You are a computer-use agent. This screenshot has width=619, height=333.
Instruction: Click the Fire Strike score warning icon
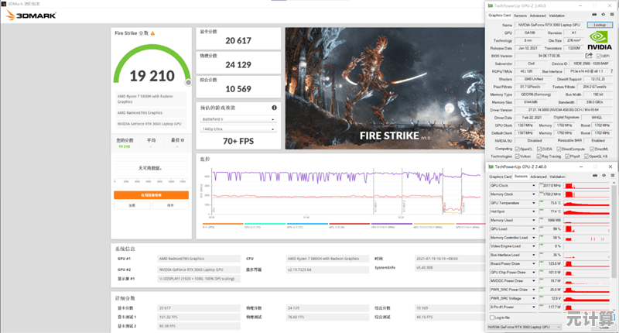(x=153, y=33)
